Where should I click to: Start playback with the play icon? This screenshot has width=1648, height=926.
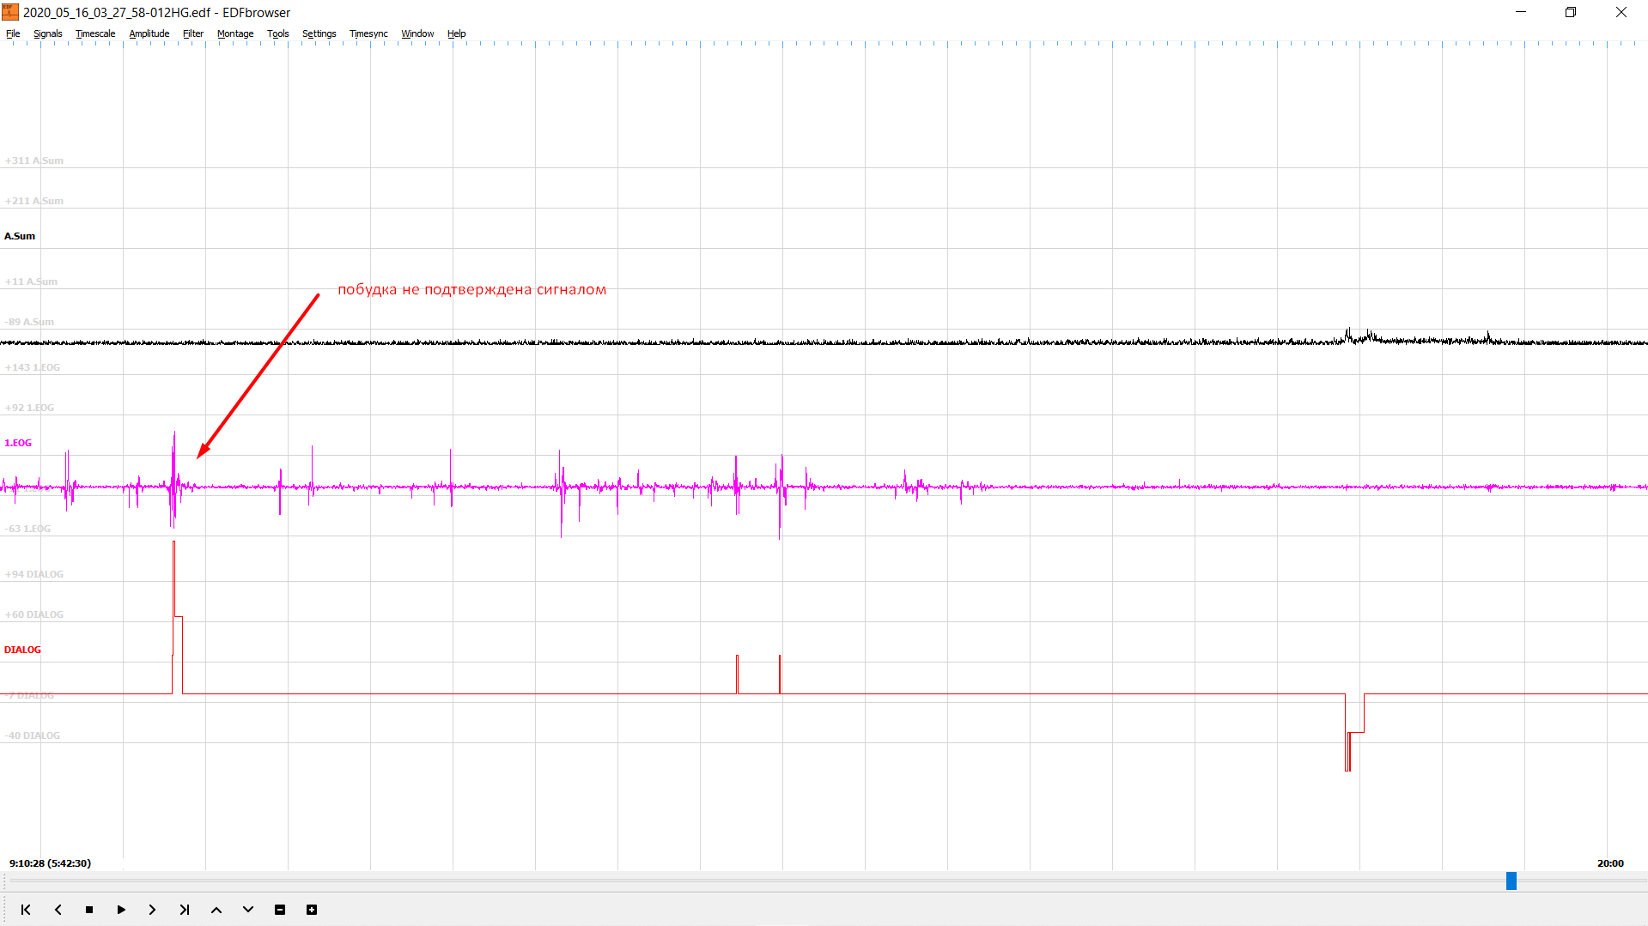(x=121, y=910)
